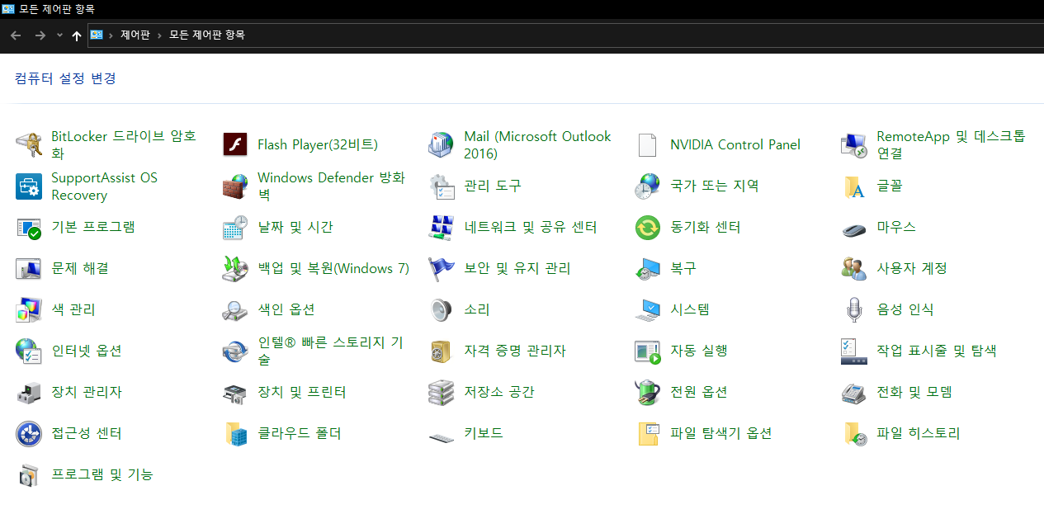Screen dimensions: 1044x514
Task: Expand the chevron after 제어판 breadcrumb
Action: point(159,35)
